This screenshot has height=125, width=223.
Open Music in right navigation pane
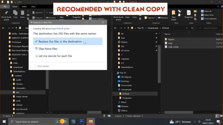[124, 102]
